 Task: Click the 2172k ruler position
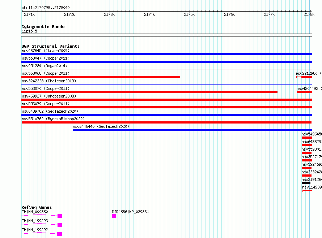(x=69, y=14)
